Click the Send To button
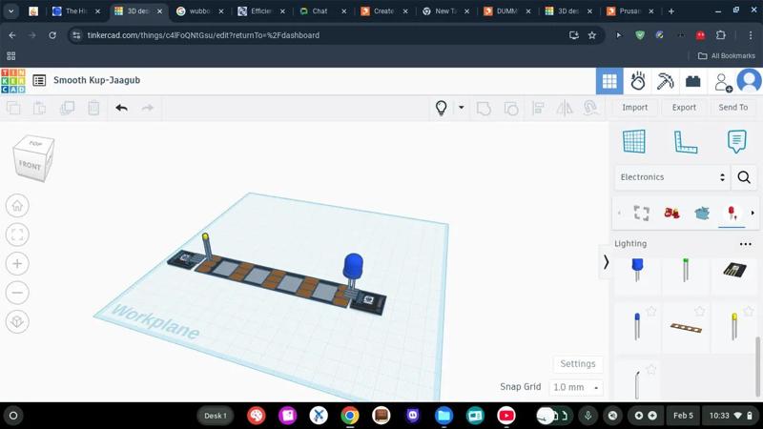The width and height of the screenshot is (763, 429). (x=732, y=108)
